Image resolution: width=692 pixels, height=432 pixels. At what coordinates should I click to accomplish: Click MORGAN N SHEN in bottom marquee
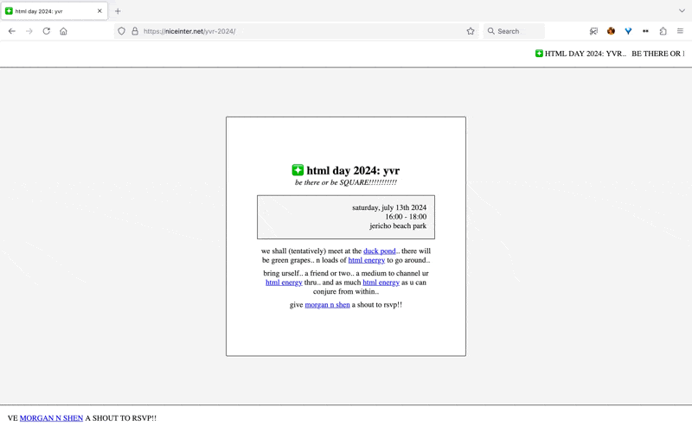pos(51,418)
